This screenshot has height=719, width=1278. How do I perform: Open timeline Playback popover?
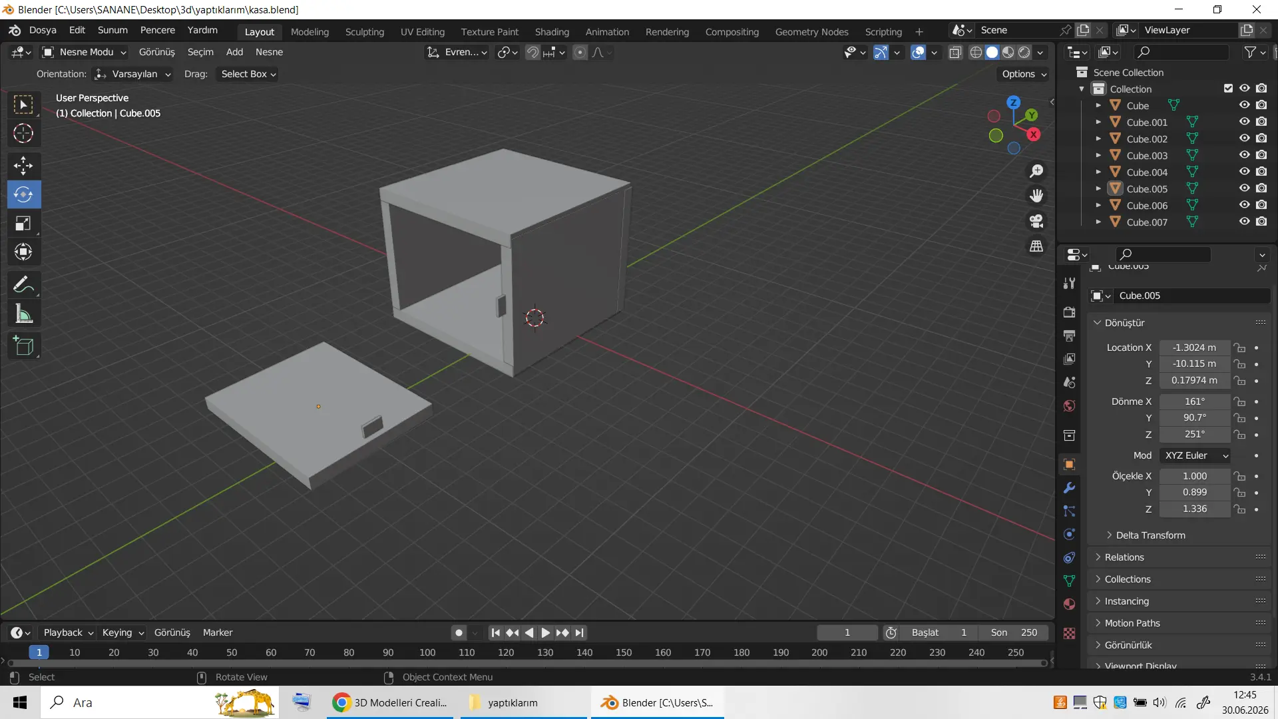[68, 632]
